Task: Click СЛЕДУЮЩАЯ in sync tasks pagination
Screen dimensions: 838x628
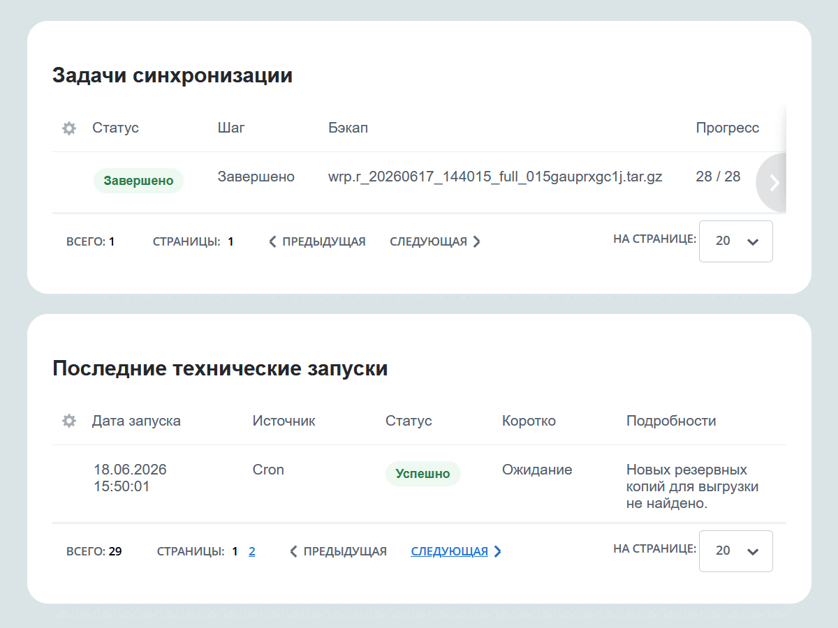Action: (428, 241)
